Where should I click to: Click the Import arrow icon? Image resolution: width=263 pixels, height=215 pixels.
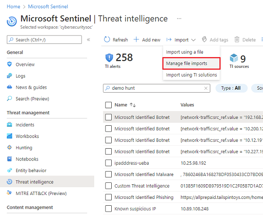[169, 39]
